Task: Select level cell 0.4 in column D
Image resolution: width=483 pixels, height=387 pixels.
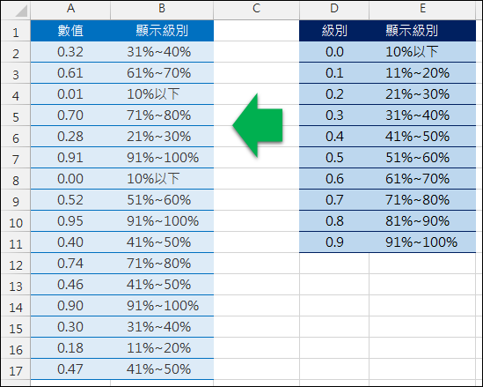Action: click(334, 137)
